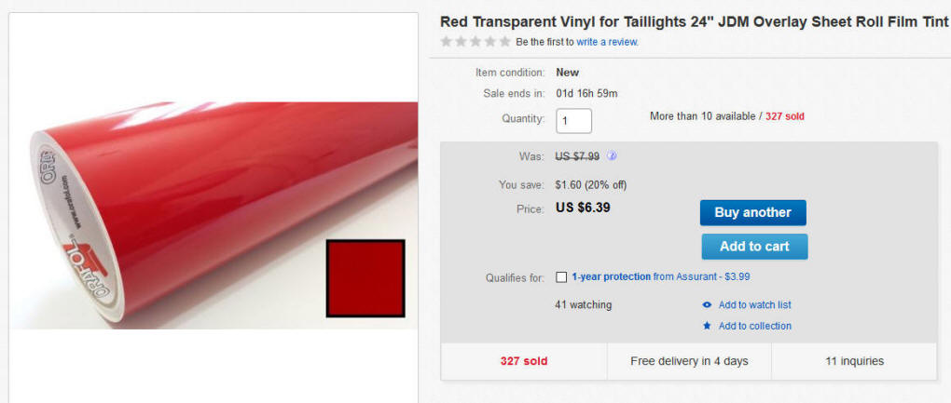Click the fifth gray rating star
Screen dimensions: 951x403
tap(504, 42)
